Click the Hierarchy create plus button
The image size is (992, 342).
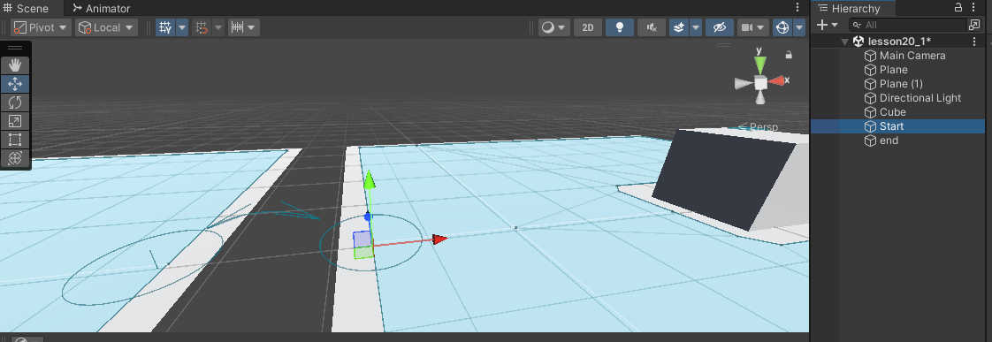(822, 25)
